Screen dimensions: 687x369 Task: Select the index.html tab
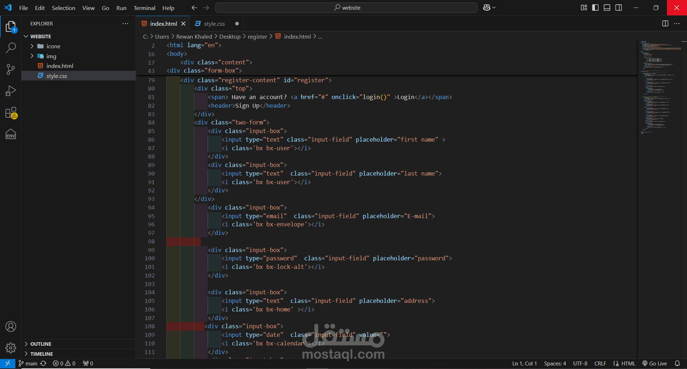click(163, 24)
